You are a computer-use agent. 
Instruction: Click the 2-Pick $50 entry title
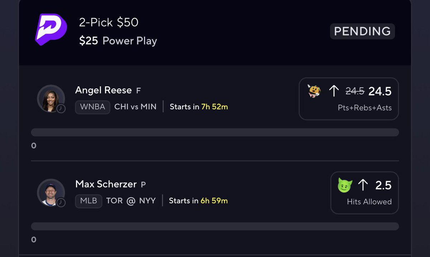click(x=109, y=23)
